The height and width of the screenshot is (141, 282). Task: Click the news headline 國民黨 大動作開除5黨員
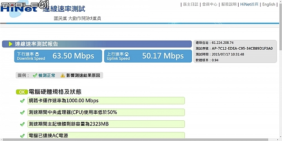click(x=77, y=18)
